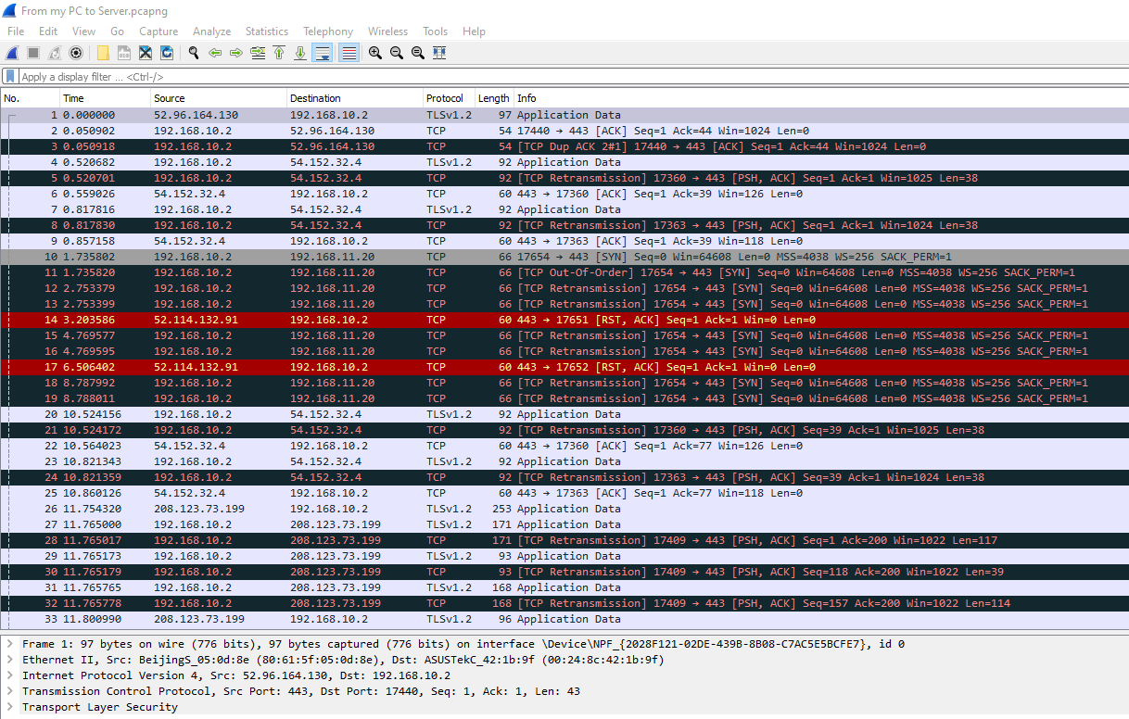Click the Save capture file icon
This screenshot has width=1129, height=719.
124,53
